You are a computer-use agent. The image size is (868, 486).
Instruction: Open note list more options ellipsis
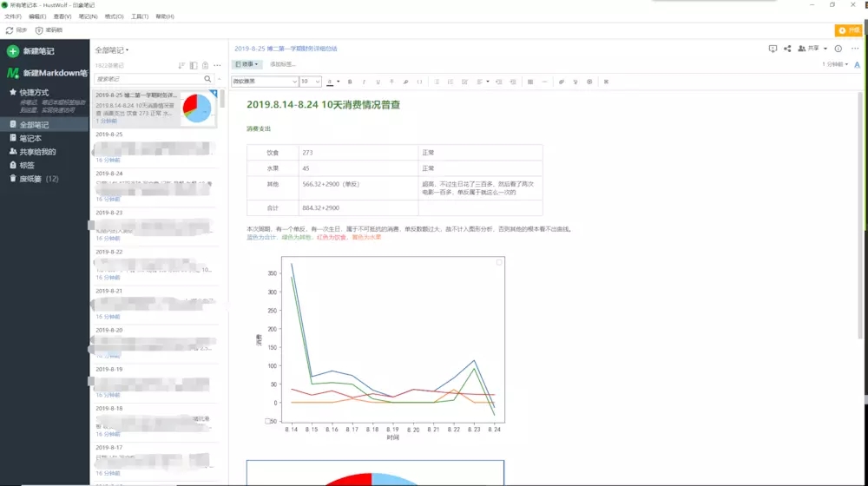(x=218, y=65)
